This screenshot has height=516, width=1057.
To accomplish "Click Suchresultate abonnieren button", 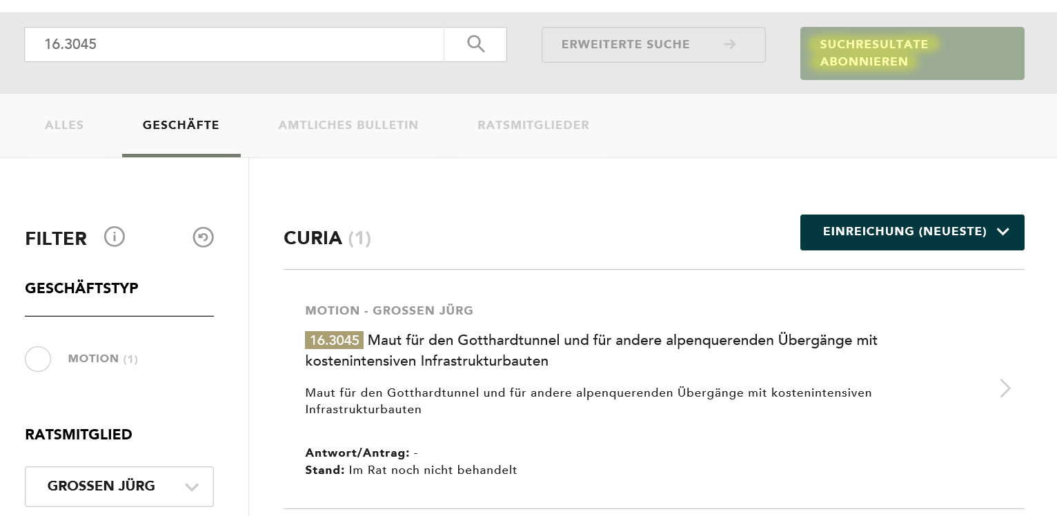I will 912,53.
